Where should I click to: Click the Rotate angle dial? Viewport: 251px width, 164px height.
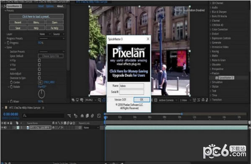pos(41,94)
